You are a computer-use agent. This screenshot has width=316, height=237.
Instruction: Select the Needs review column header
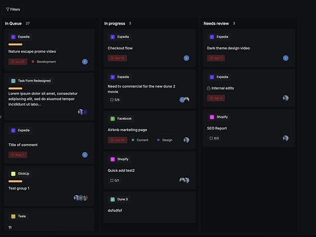coord(216,24)
